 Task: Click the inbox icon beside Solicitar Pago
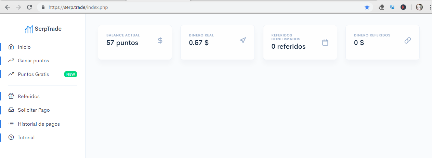point(11,110)
